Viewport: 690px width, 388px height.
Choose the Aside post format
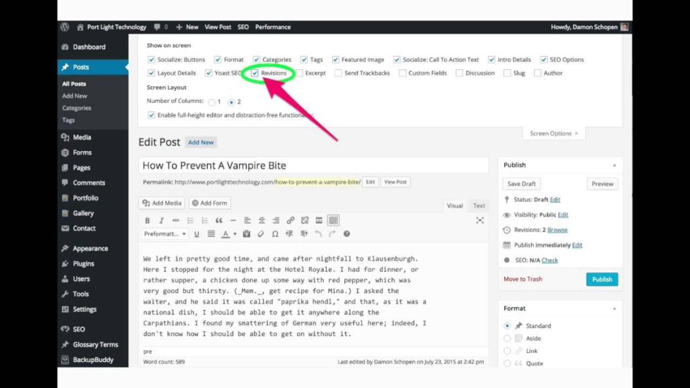pos(507,338)
